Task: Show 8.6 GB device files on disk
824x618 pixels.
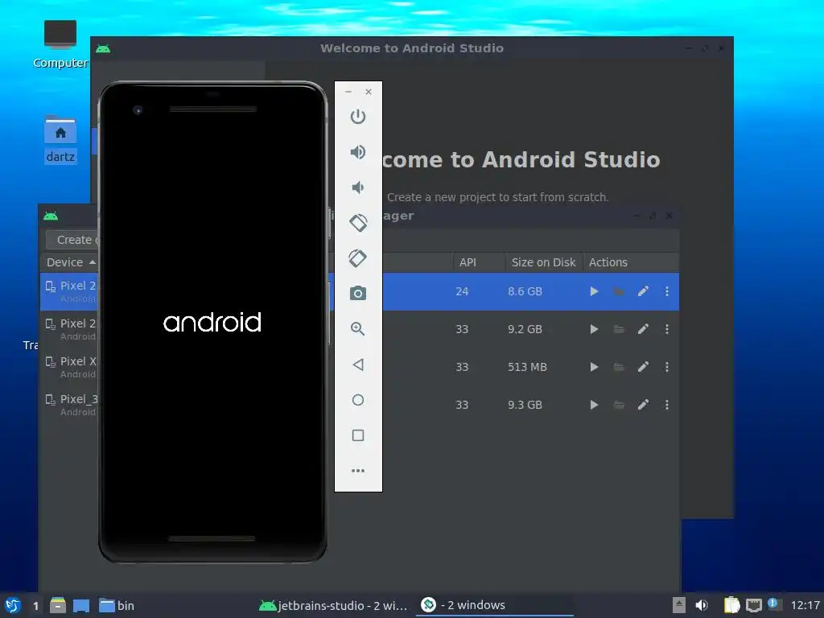Action: click(x=619, y=291)
